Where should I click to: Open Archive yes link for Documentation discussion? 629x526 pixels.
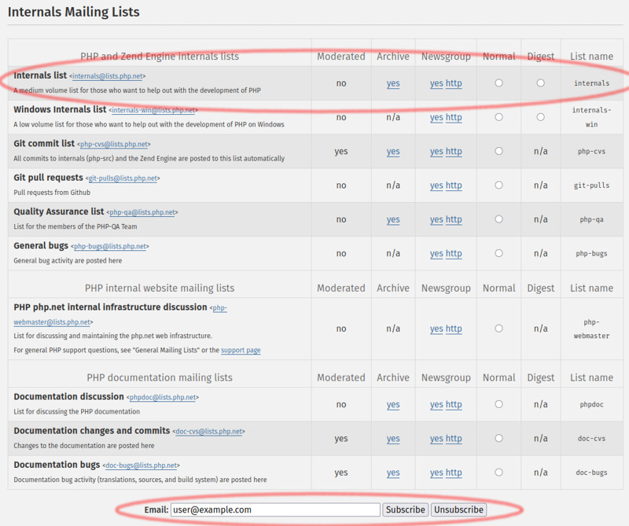[393, 405]
